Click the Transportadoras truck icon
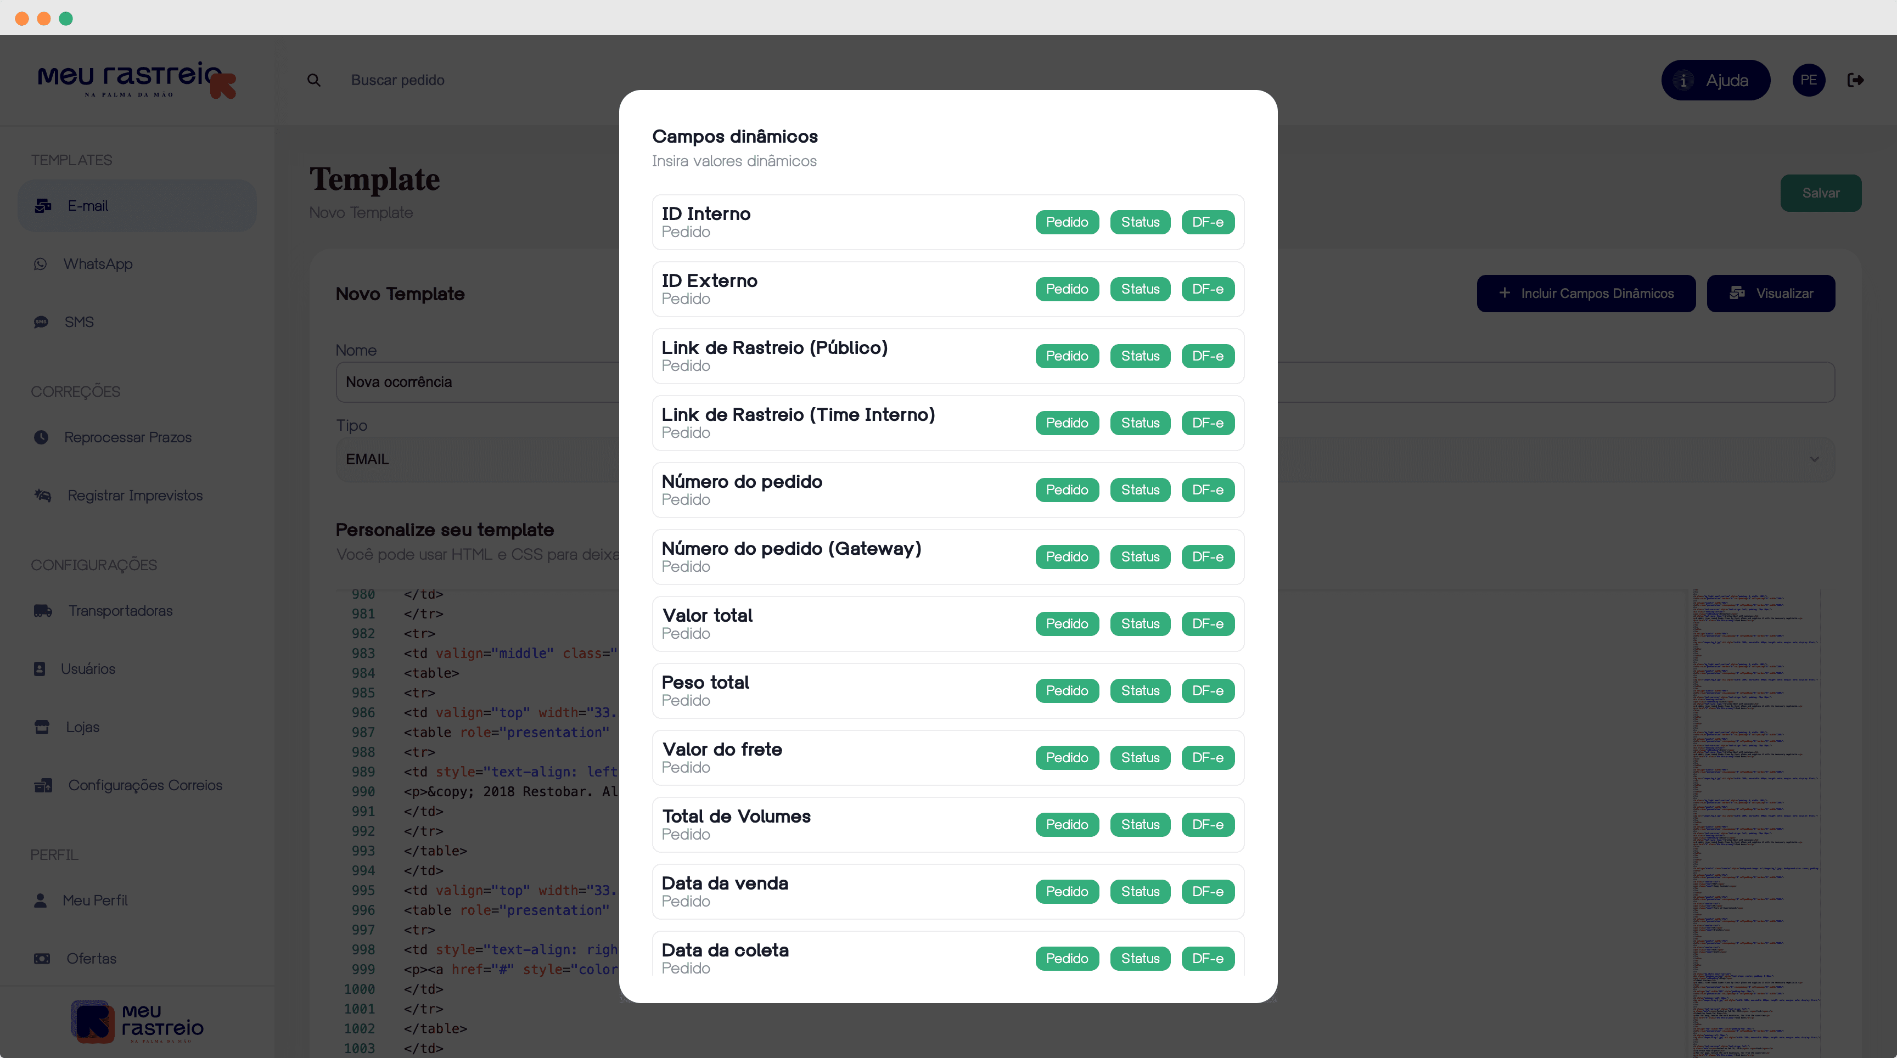This screenshot has width=1897, height=1058. pos(43,611)
